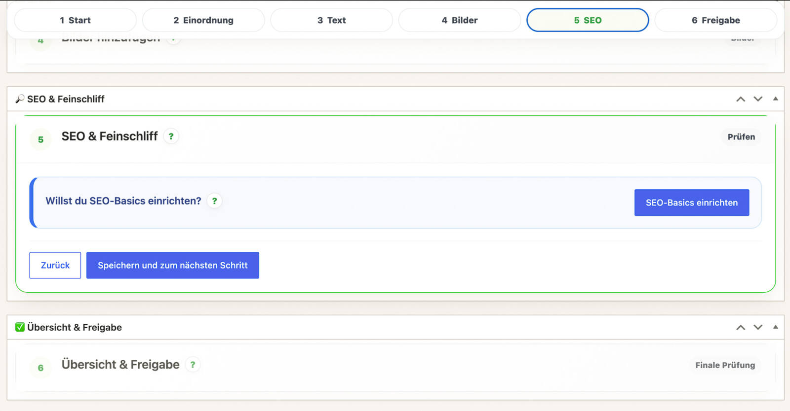Click the Übersicht & Freigabe panel title text
790x411 pixels.
tap(75, 327)
